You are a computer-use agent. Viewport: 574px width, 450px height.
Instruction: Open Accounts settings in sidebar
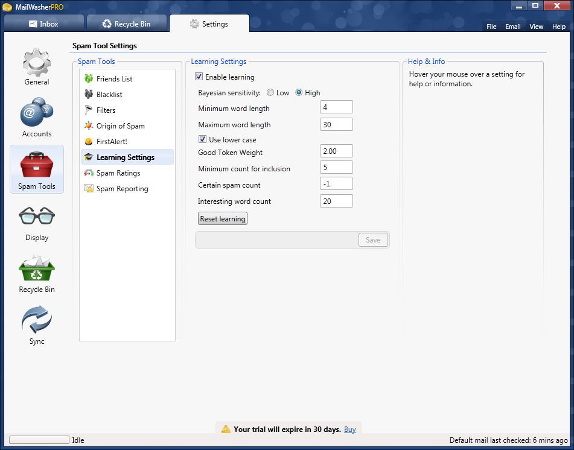pyautogui.click(x=37, y=113)
